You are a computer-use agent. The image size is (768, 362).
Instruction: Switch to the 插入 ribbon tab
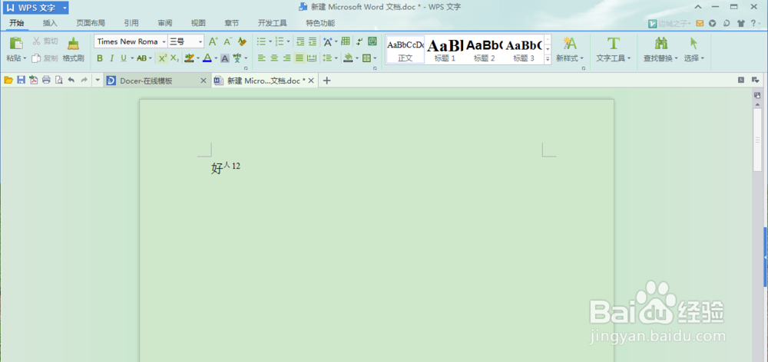point(50,23)
